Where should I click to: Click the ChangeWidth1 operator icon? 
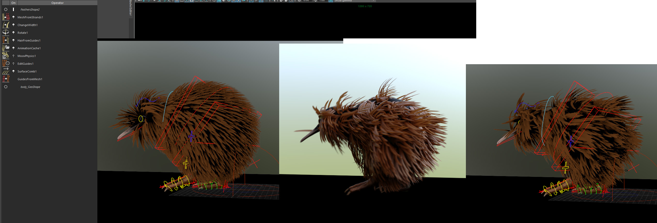tap(6, 25)
